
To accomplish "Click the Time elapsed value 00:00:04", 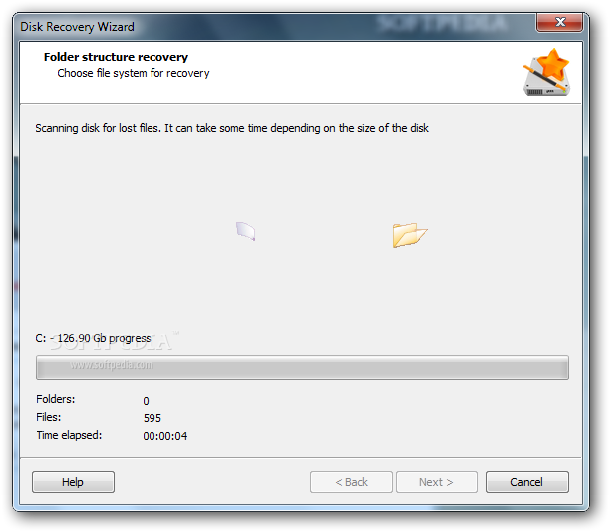I will pos(164,436).
